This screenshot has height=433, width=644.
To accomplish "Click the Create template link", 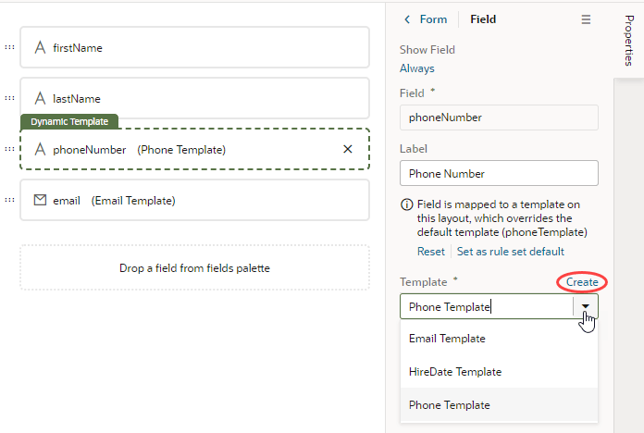I will pos(582,281).
